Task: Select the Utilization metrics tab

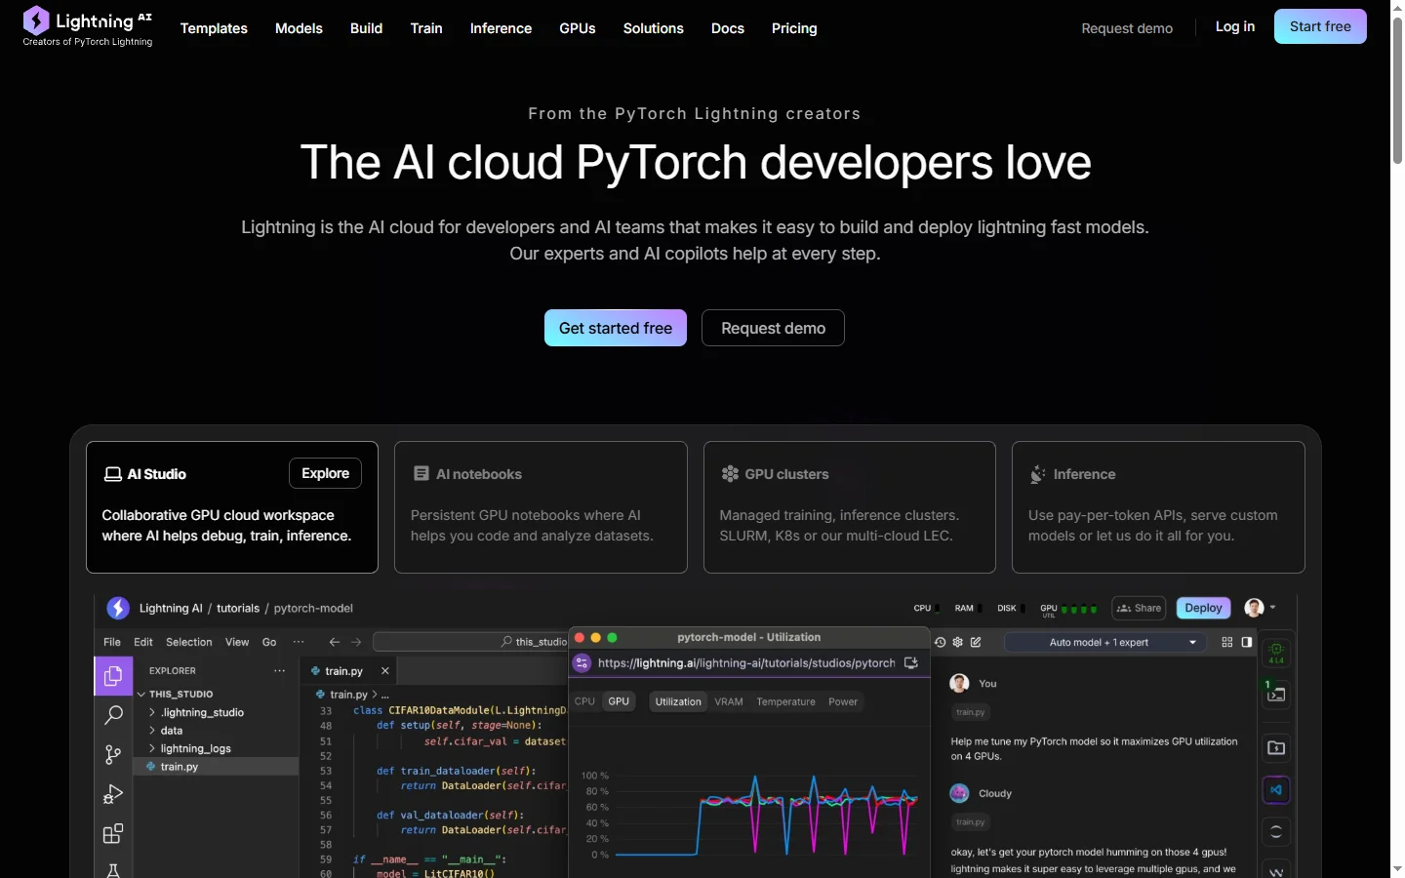Action: 678,701
